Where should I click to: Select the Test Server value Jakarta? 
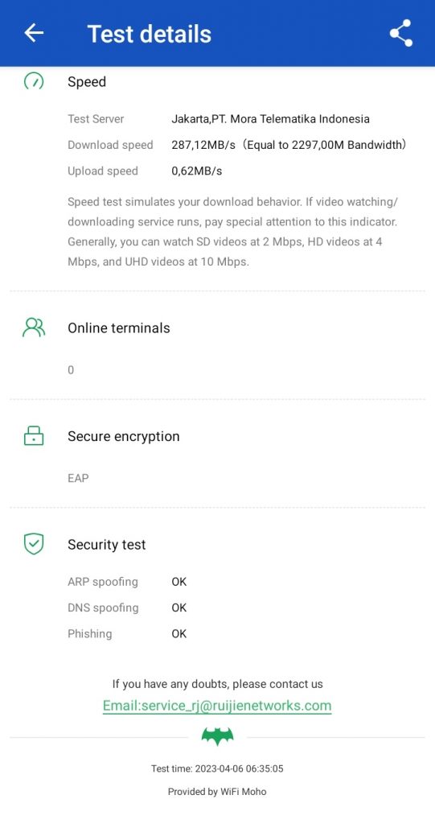(x=270, y=119)
